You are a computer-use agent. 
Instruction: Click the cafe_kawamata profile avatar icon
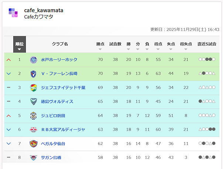13,13
